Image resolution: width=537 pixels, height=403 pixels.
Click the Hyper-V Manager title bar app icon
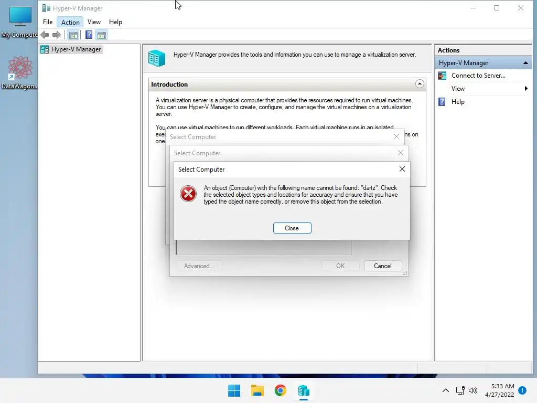46,8
